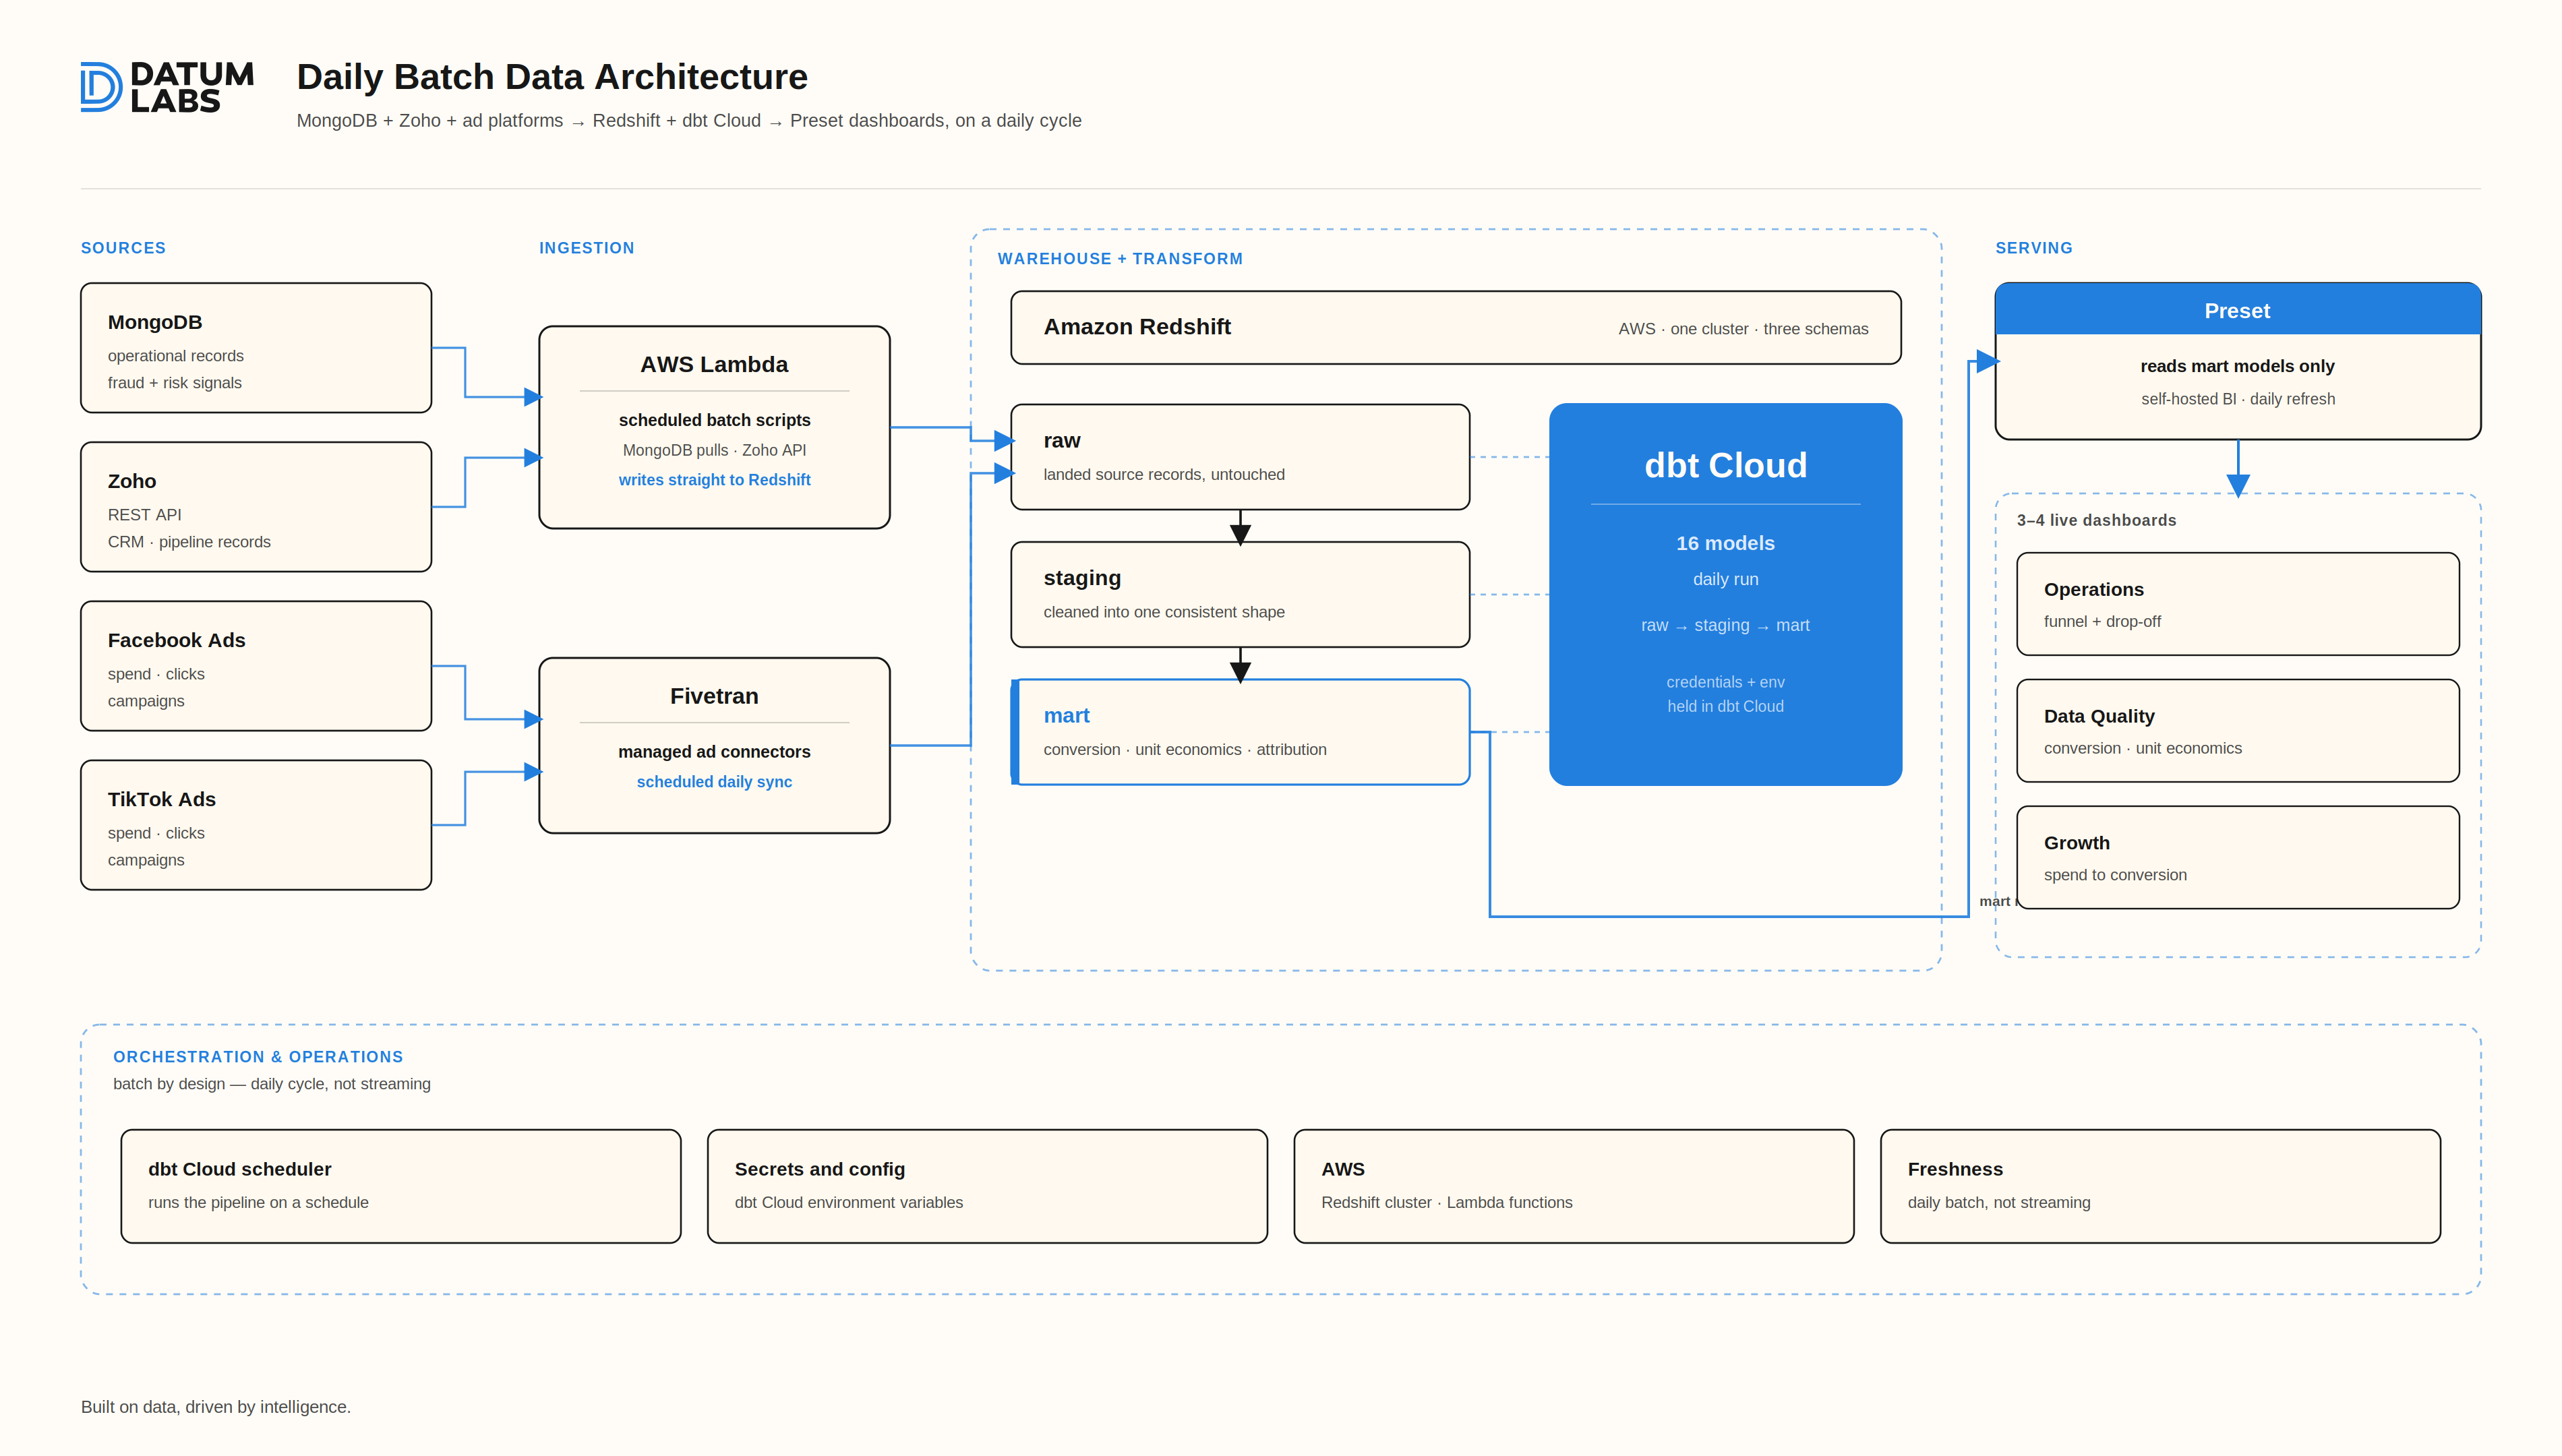The width and height of the screenshot is (2562, 1456).
Task: Click the 'raw → staging → mart' text
Action: [x=1725, y=625]
